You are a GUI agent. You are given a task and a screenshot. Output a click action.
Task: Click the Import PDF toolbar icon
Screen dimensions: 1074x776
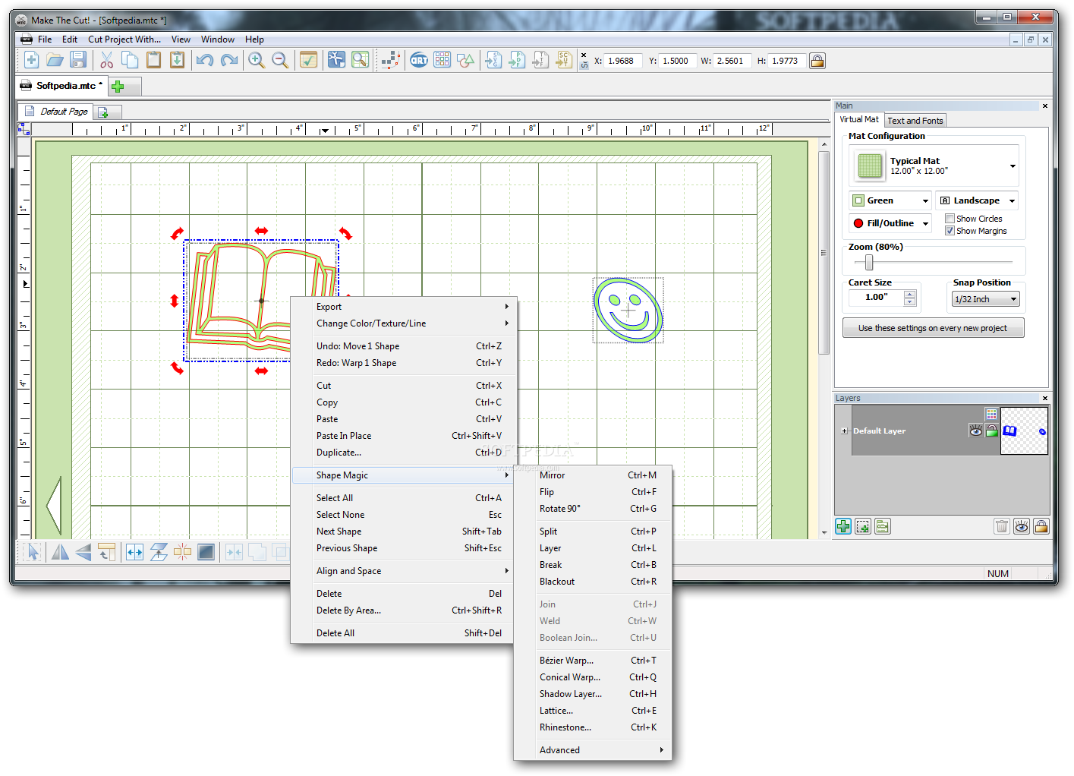tap(517, 60)
